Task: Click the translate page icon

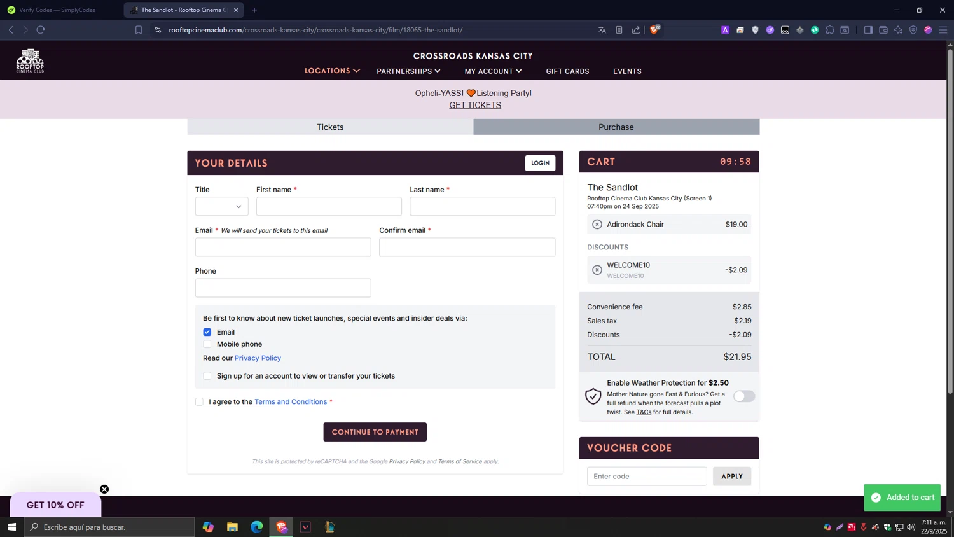Action: [x=602, y=30]
